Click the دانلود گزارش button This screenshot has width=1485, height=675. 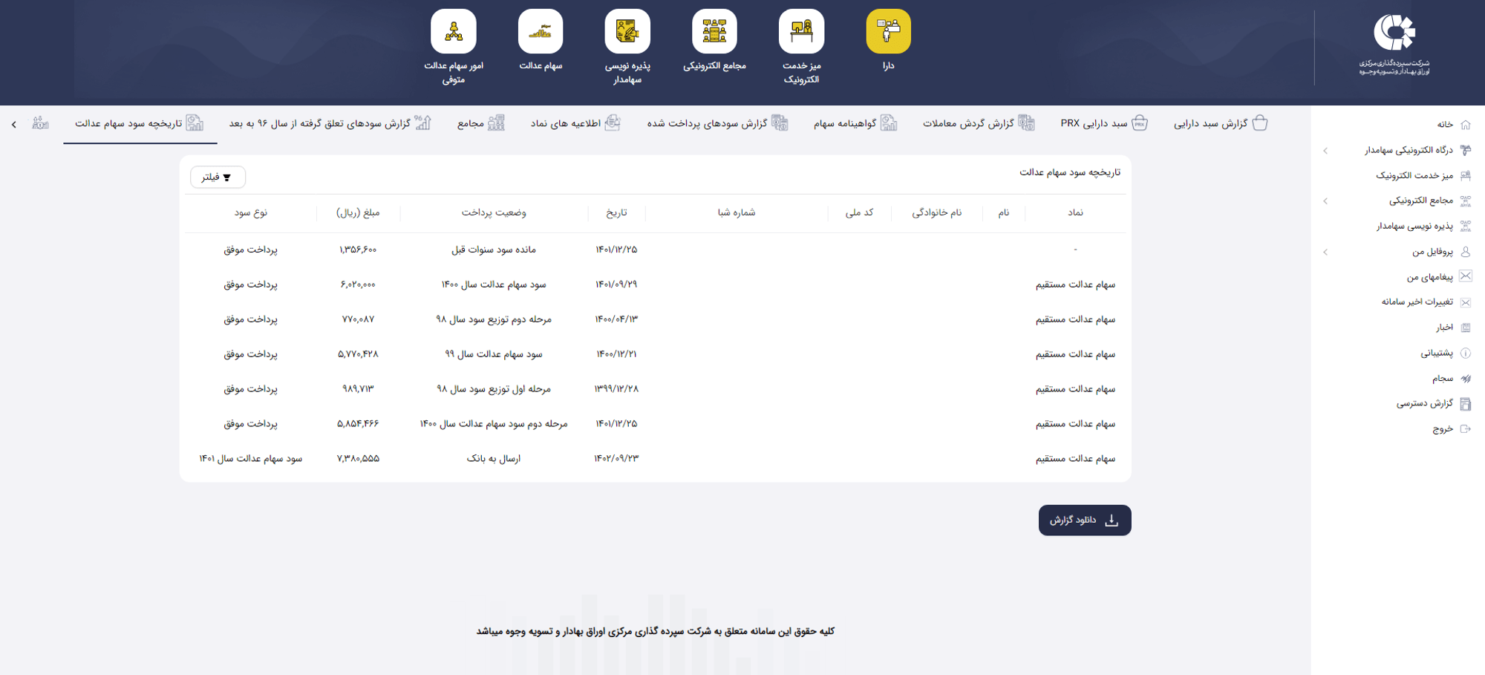coord(1085,521)
